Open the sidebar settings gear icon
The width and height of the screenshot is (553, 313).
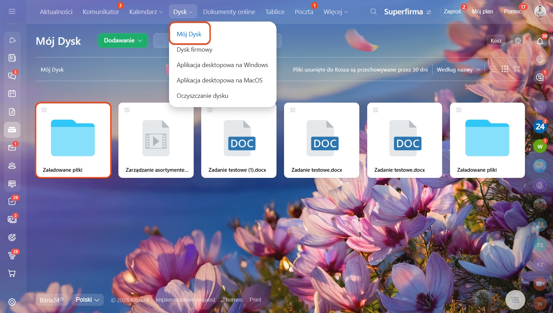point(12,302)
